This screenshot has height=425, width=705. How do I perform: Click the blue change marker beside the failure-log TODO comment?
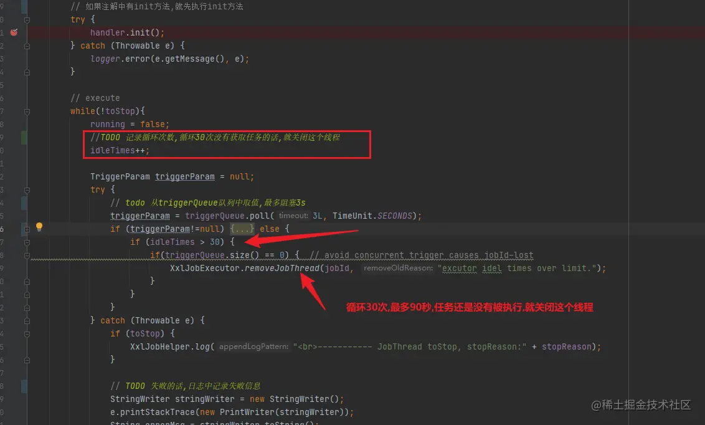[24, 386]
